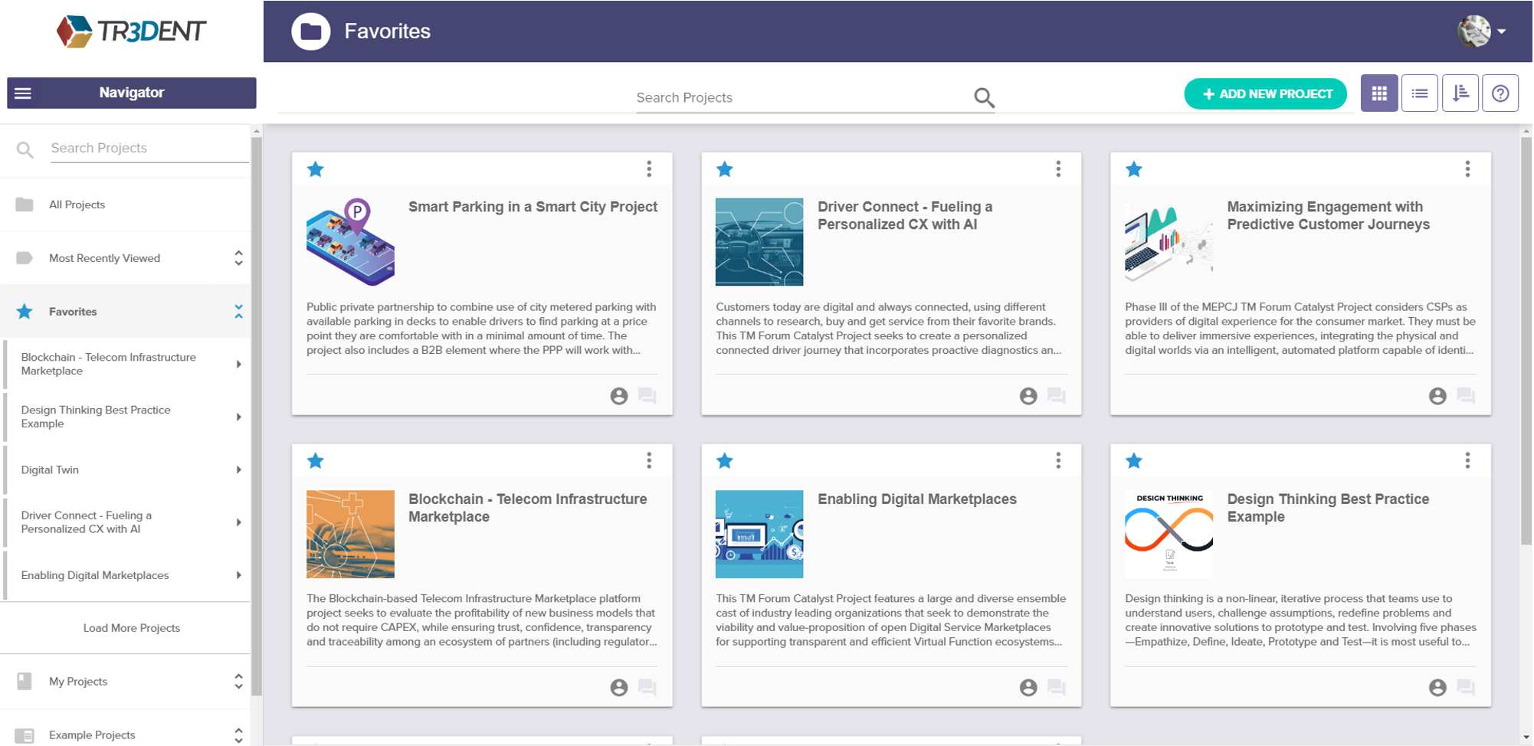Click the hamburger menu in Navigator
The width and height of the screenshot is (1534, 746).
coord(23,93)
